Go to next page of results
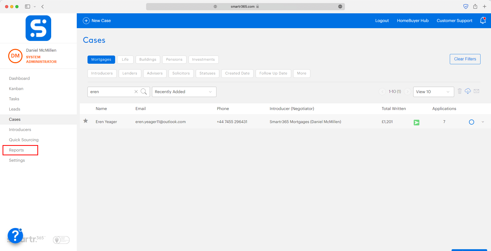The image size is (491, 251). (408, 92)
